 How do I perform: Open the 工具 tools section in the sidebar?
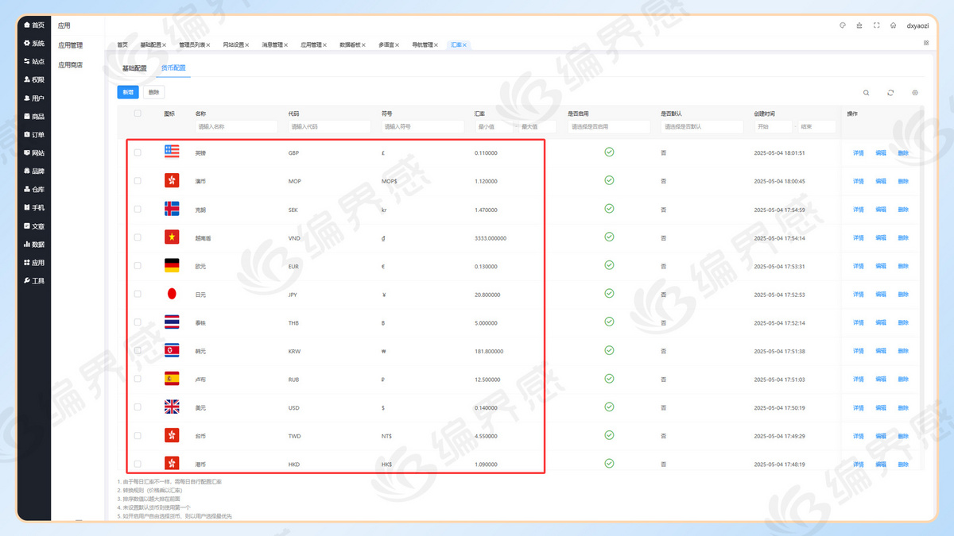pos(34,281)
